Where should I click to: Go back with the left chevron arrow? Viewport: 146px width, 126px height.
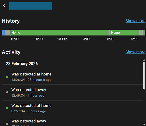[x=4, y=5]
